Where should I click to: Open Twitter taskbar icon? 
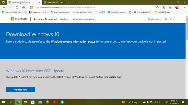pos(62,102)
